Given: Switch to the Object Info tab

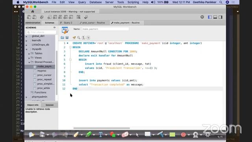Looking at the screenshot, I should click(33, 105).
